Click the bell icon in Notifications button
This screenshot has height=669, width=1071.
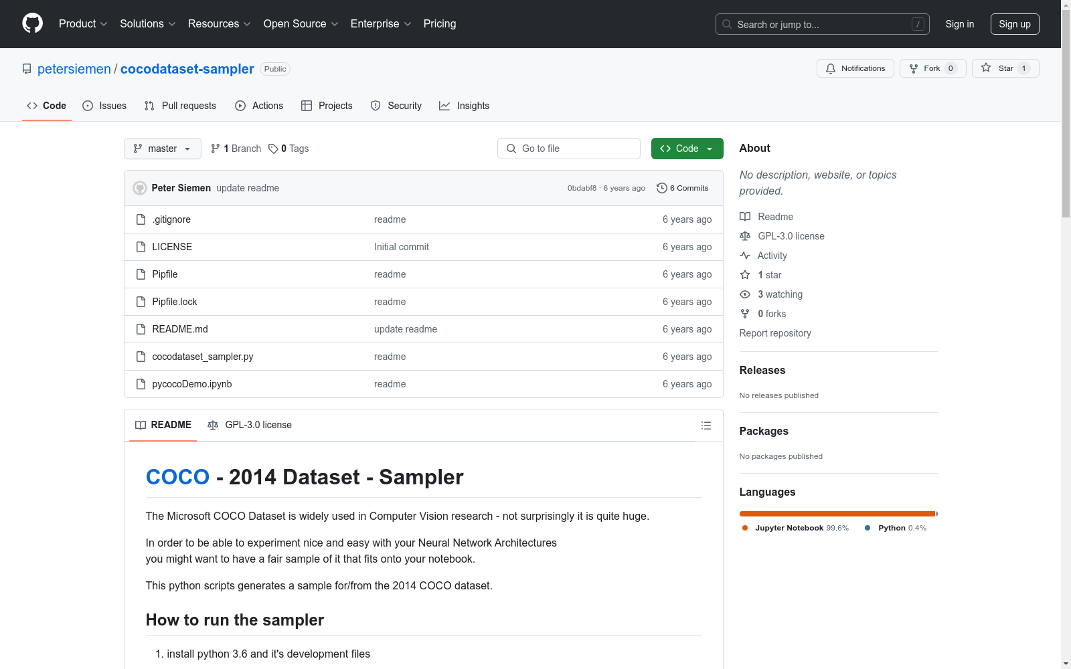pos(831,68)
